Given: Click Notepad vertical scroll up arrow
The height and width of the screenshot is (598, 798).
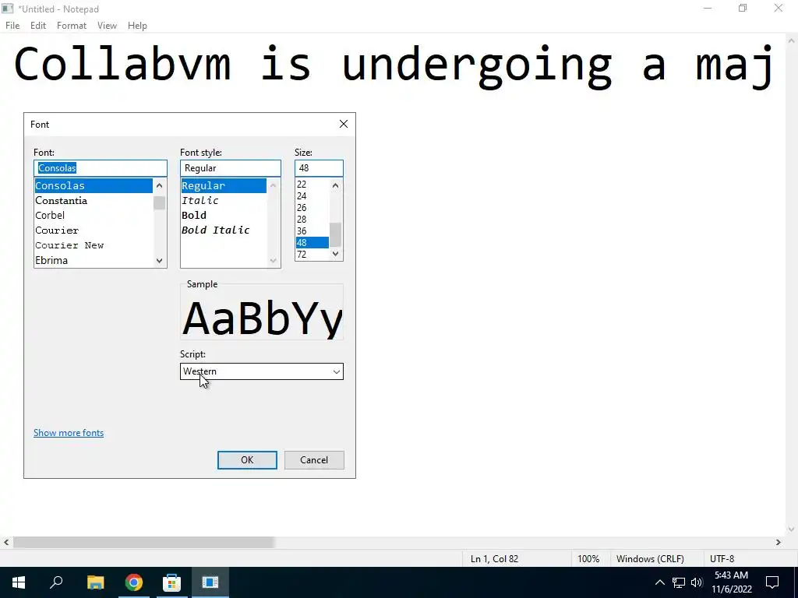Looking at the screenshot, I should click(792, 40).
